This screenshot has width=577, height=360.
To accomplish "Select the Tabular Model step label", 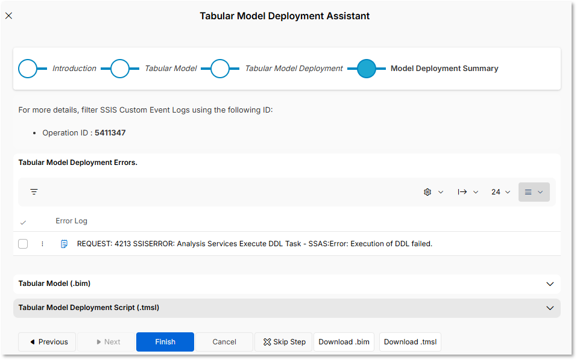I will pyautogui.click(x=171, y=69).
